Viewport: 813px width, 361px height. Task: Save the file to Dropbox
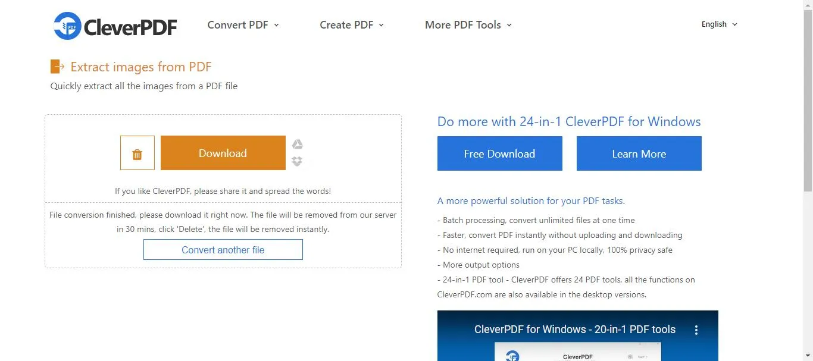click(297, 161)
